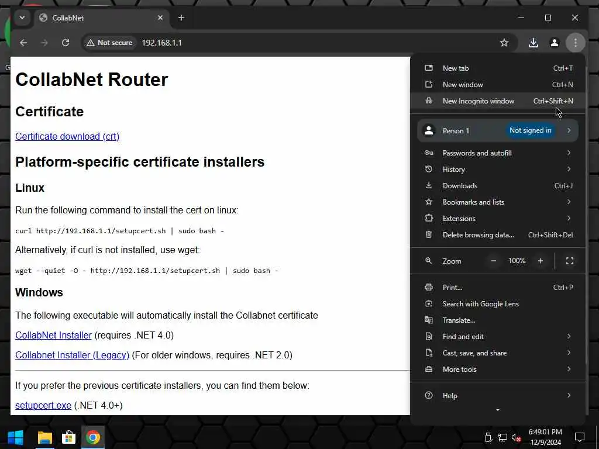
Task: Decrease zoom with the minus button
Action: [x=493, y=261]
